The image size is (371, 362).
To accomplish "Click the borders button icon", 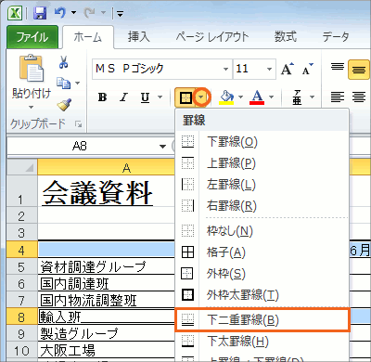I will (185, 97).
